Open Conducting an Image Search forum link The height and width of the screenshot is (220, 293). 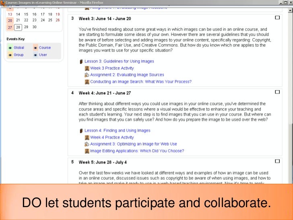pos(141,81)
